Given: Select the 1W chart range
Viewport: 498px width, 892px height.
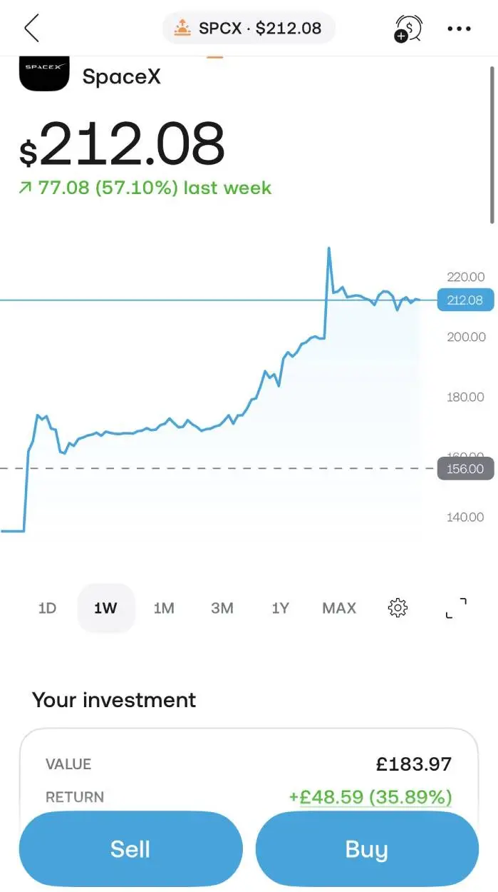Looking at the screenshot, I should [x=105, y=608].
